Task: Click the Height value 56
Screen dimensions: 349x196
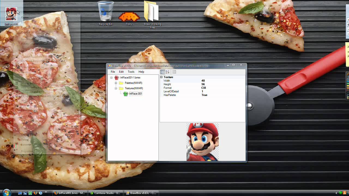Action: [203, 84]
